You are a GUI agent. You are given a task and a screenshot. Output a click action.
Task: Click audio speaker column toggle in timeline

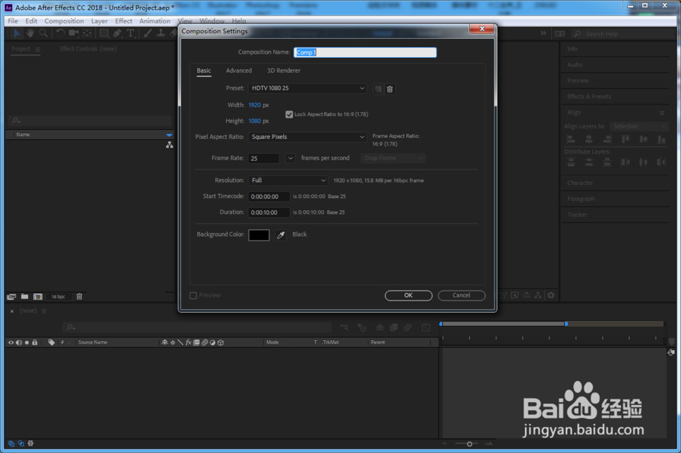pyautogui.click(x=18, y=342)
